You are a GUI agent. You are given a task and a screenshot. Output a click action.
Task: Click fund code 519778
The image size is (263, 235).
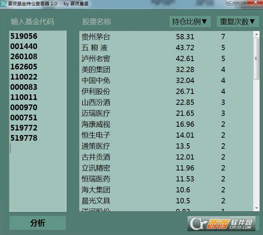24,138
